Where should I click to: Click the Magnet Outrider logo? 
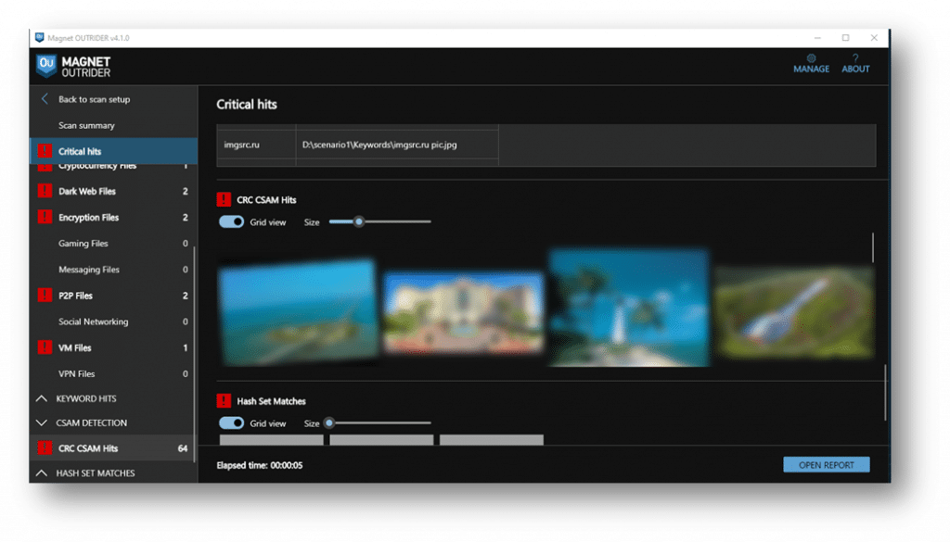pyautogui.click(x=72, y=66)
